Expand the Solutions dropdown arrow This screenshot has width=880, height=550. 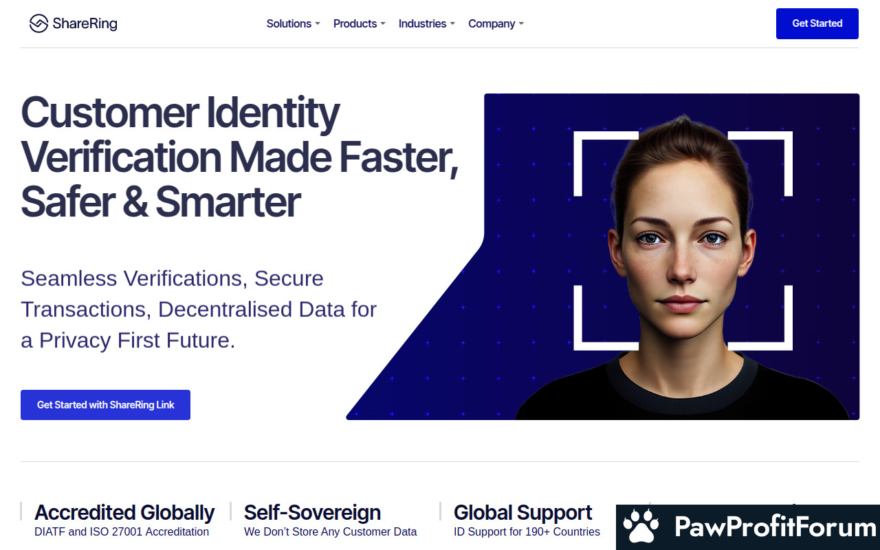pos(318,24)
